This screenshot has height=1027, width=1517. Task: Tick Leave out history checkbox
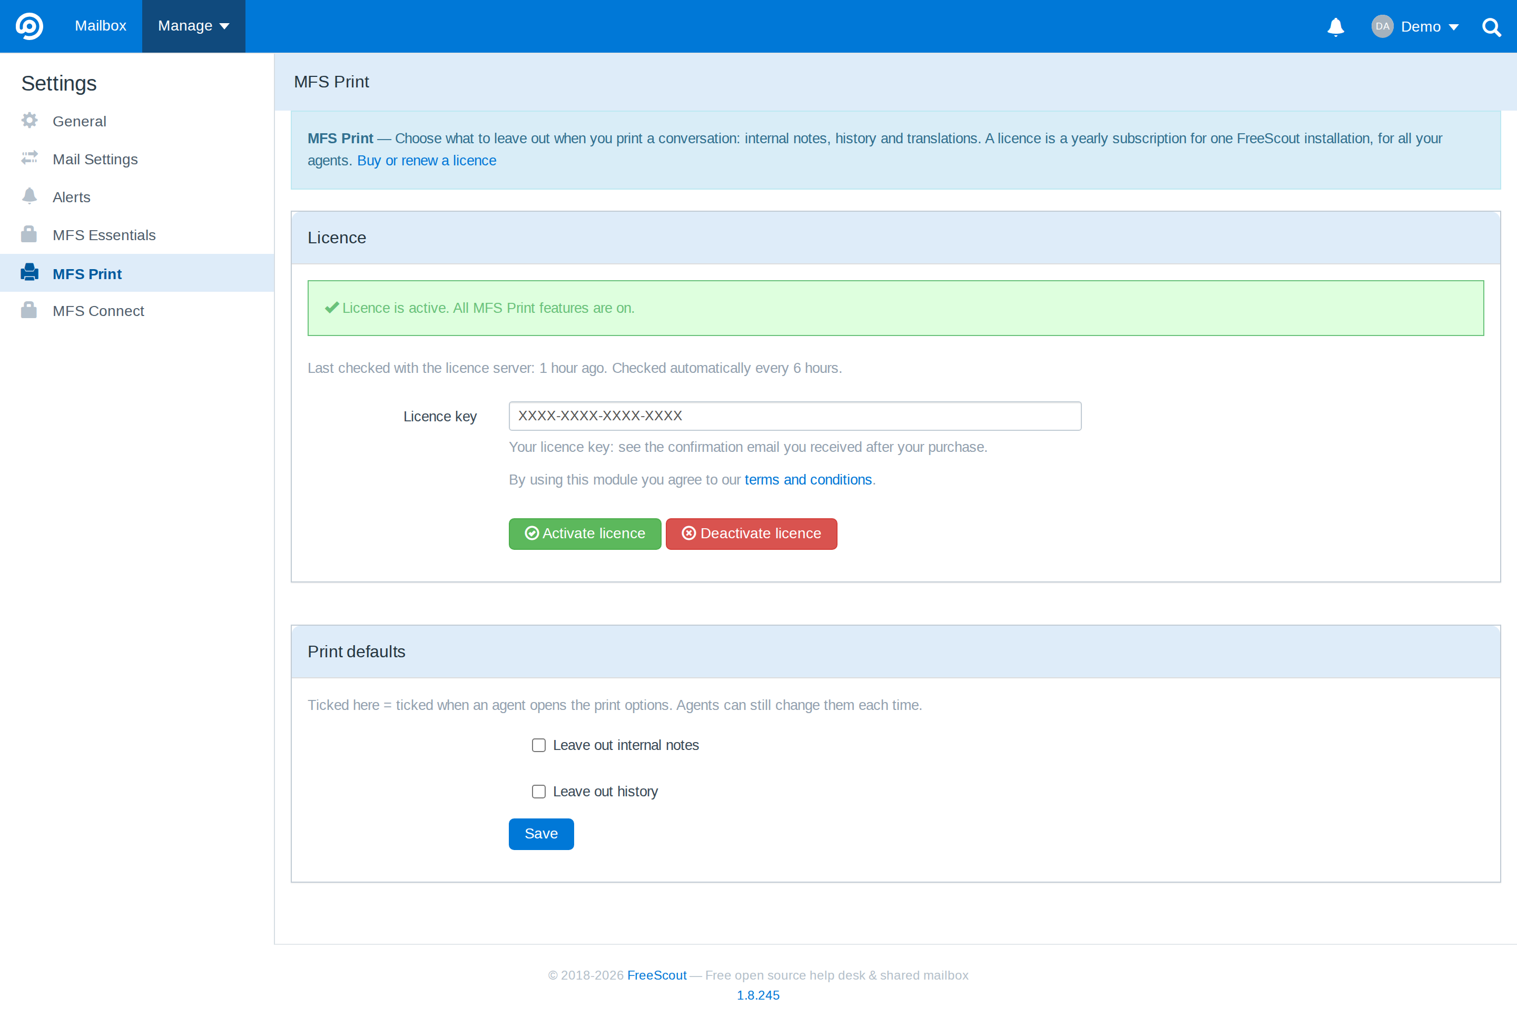point(538,792)
